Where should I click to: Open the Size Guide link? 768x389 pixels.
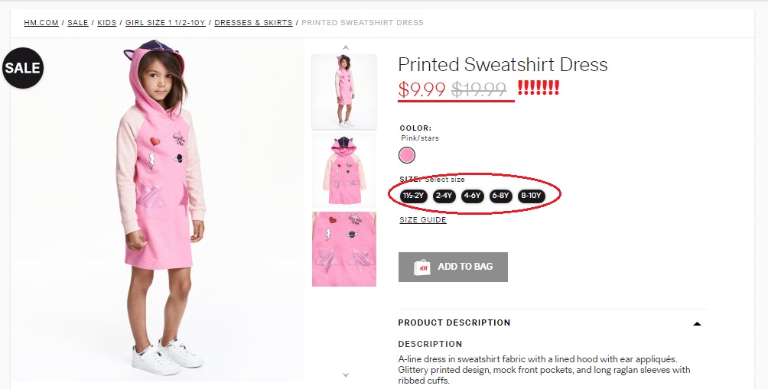tap(422, 220)
